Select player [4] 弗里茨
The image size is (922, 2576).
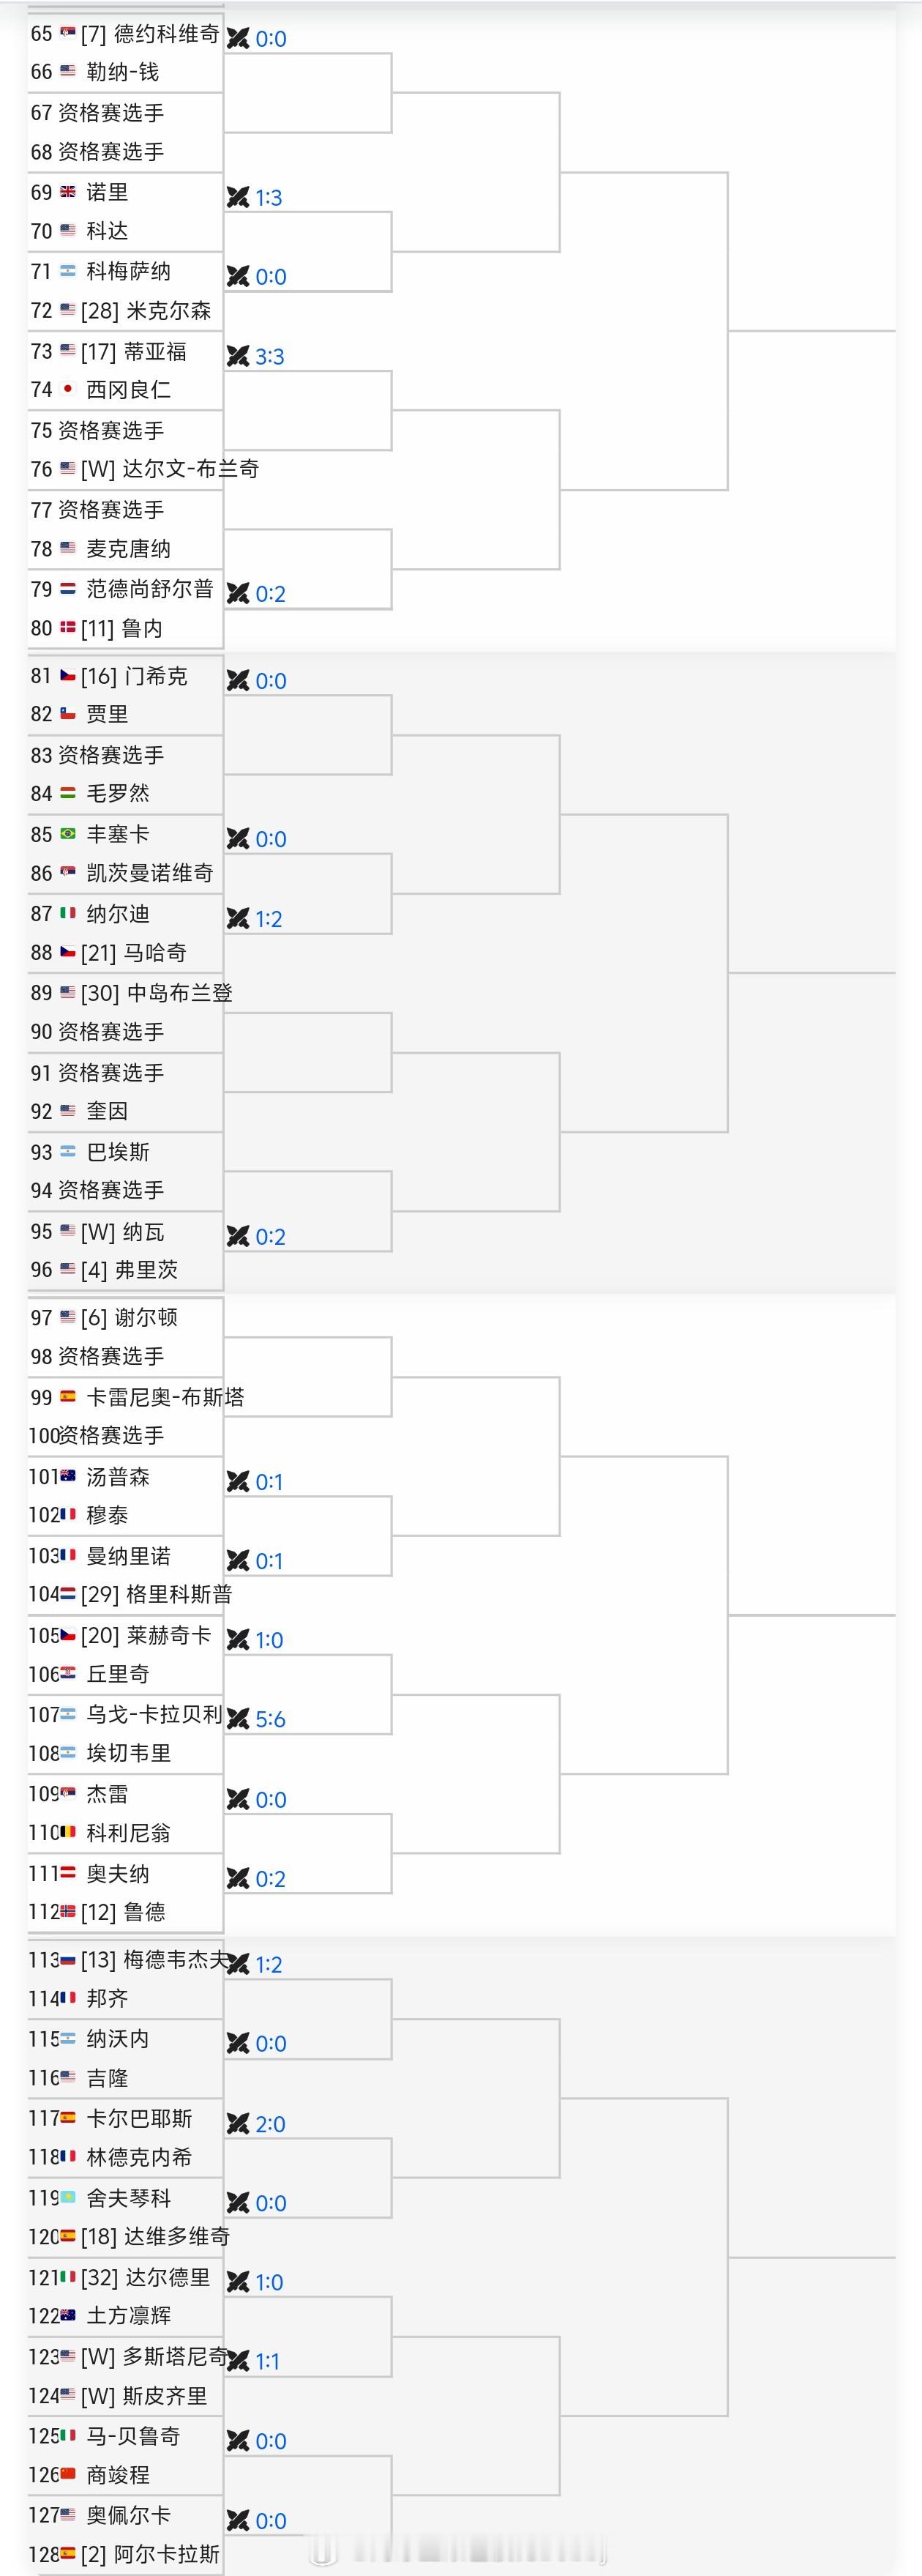129,1270
